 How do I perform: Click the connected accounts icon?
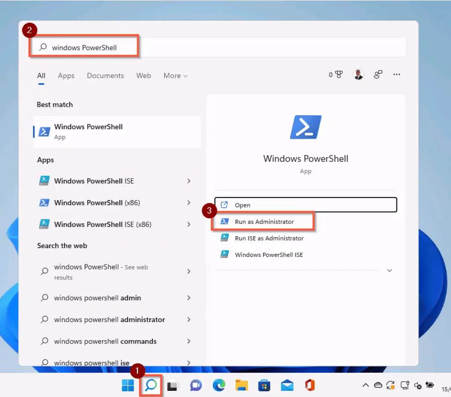click(378, 74)
